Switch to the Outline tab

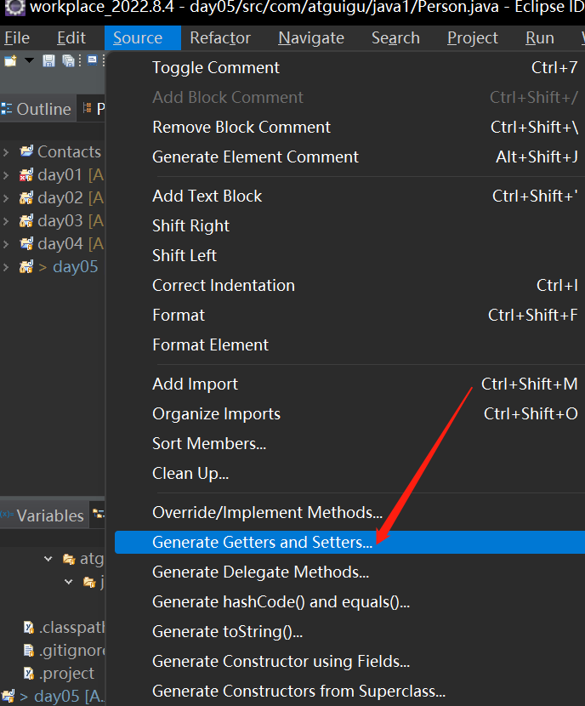click(x=37, y=109)
